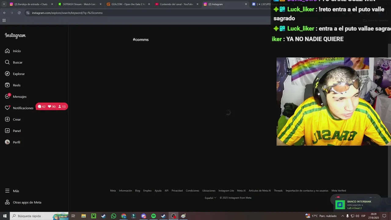This screenshot has height=220, width=391.
Task: Open Blog footer link
Action: 138,191
